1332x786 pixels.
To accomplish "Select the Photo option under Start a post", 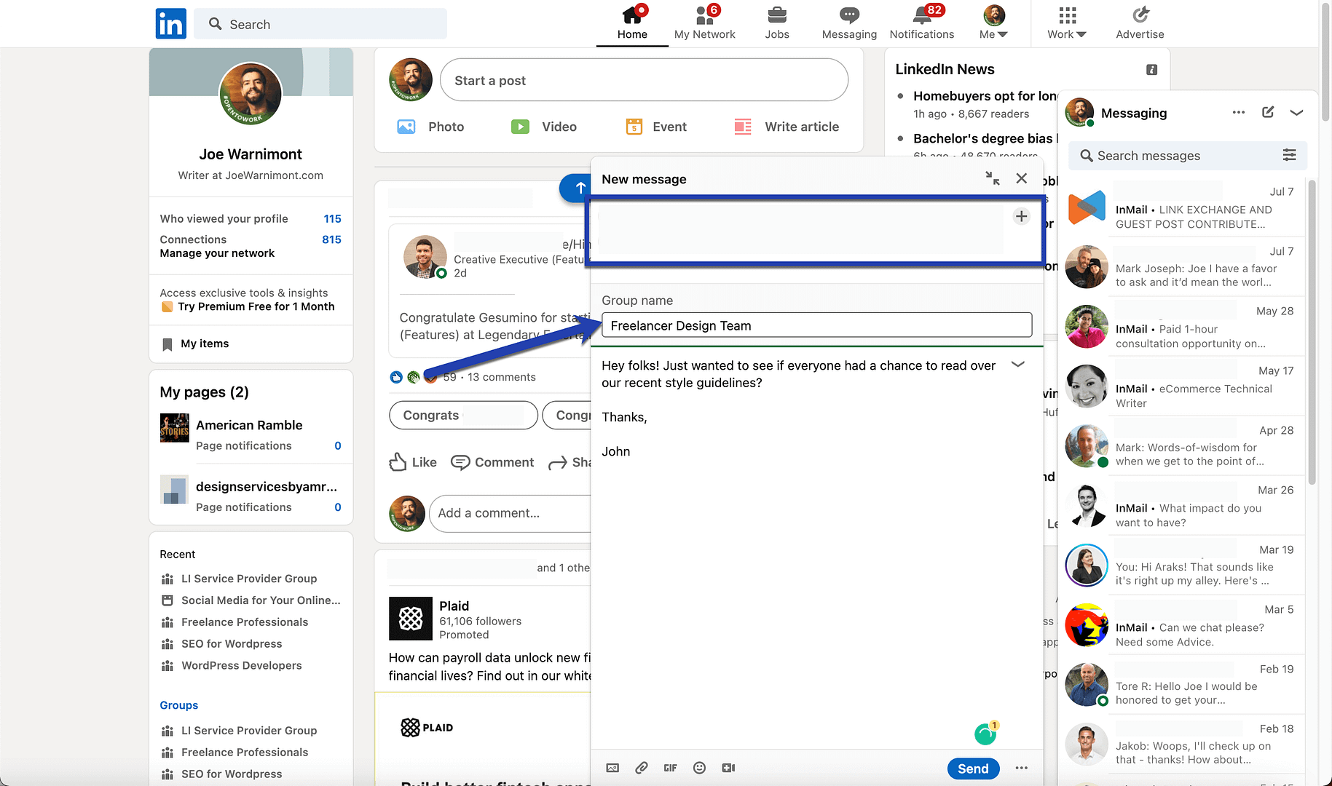I will 430,126.
